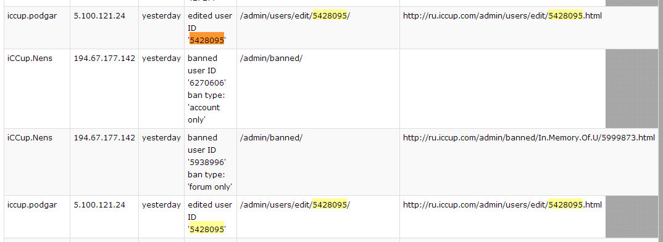Open the In.Memory.Of.U banned referrer URL

click(x=528, y=137)
